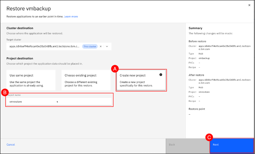Focus the Project name input field
255x154 pixels.
(x=59, y=102)
